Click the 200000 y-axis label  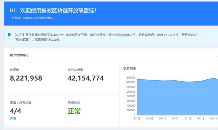click(x=131, y=110)
